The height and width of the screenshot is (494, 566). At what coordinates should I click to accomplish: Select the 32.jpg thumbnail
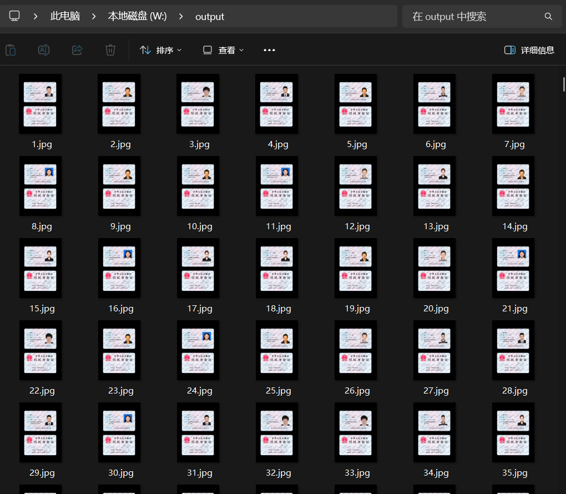click(x=276, y=432)
